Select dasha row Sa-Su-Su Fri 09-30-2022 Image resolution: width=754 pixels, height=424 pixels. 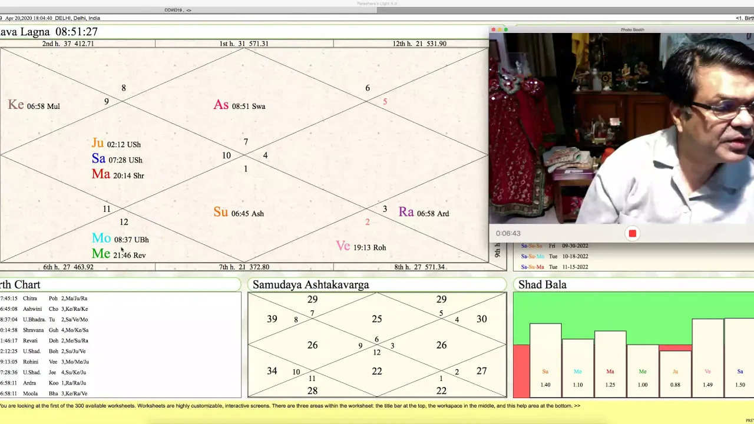[554, 246]
